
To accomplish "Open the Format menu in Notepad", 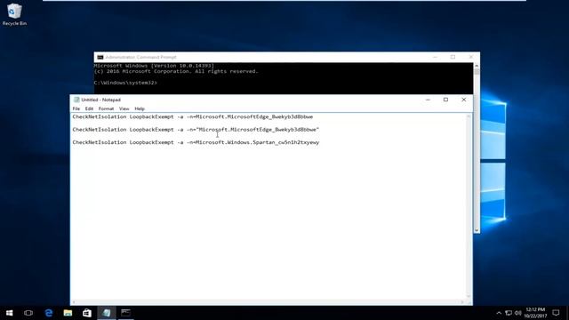I will pos(106,108).
